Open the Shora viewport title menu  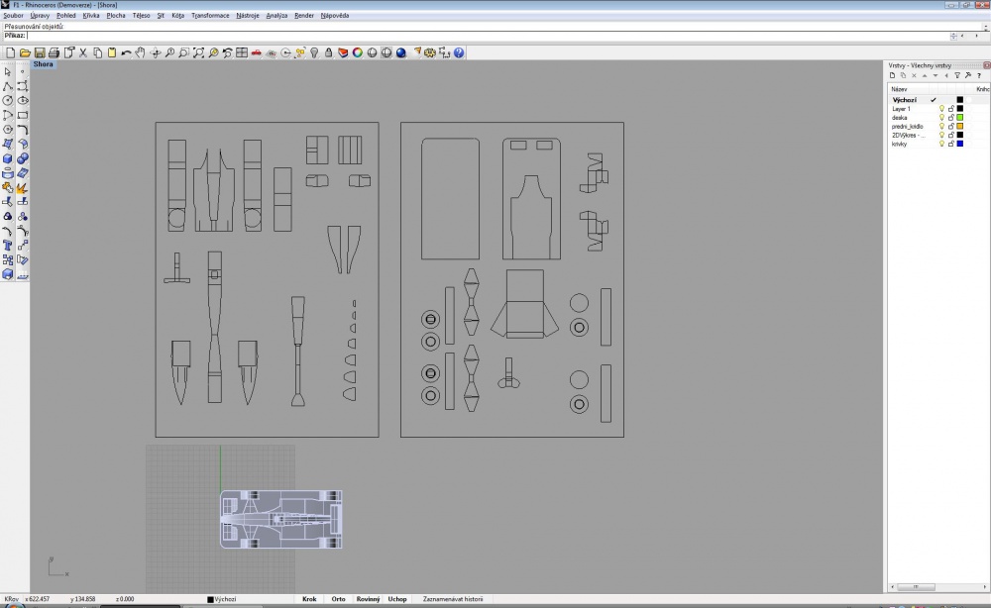43,64
